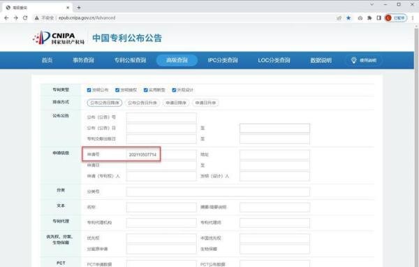Click the 优先权 input field
This screenshot has width=419, height=267.
tap(161, 238)
